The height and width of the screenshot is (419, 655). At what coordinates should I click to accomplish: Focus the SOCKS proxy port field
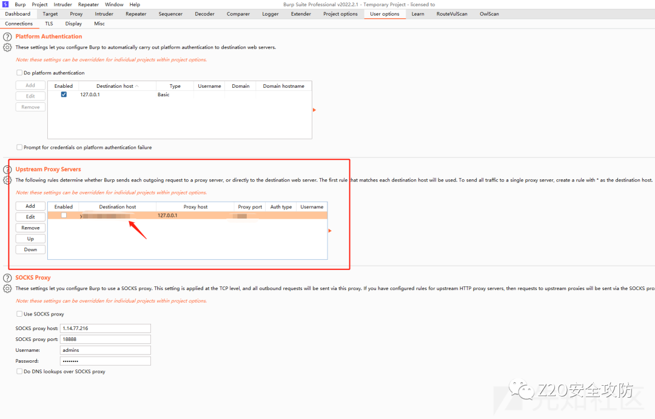(106, 339)
